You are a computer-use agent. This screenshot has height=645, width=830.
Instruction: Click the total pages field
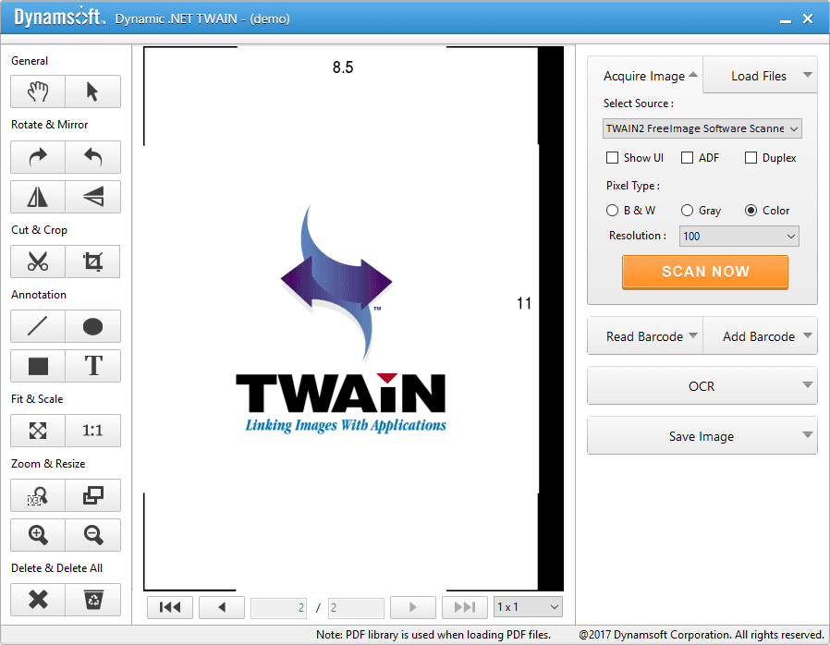[x=356, y=608]
